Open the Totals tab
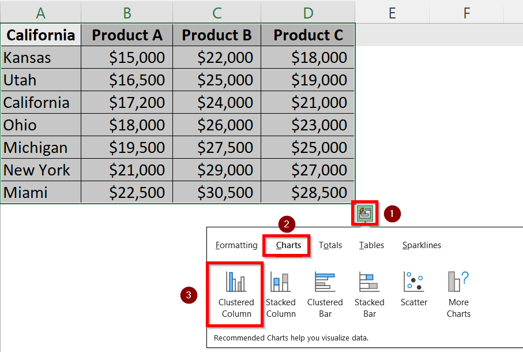This screenshot has height=352, width=523. click(x=330, y=245)
